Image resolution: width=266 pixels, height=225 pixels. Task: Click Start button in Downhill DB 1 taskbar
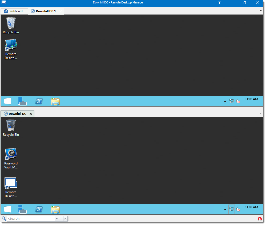pos(7,101)
